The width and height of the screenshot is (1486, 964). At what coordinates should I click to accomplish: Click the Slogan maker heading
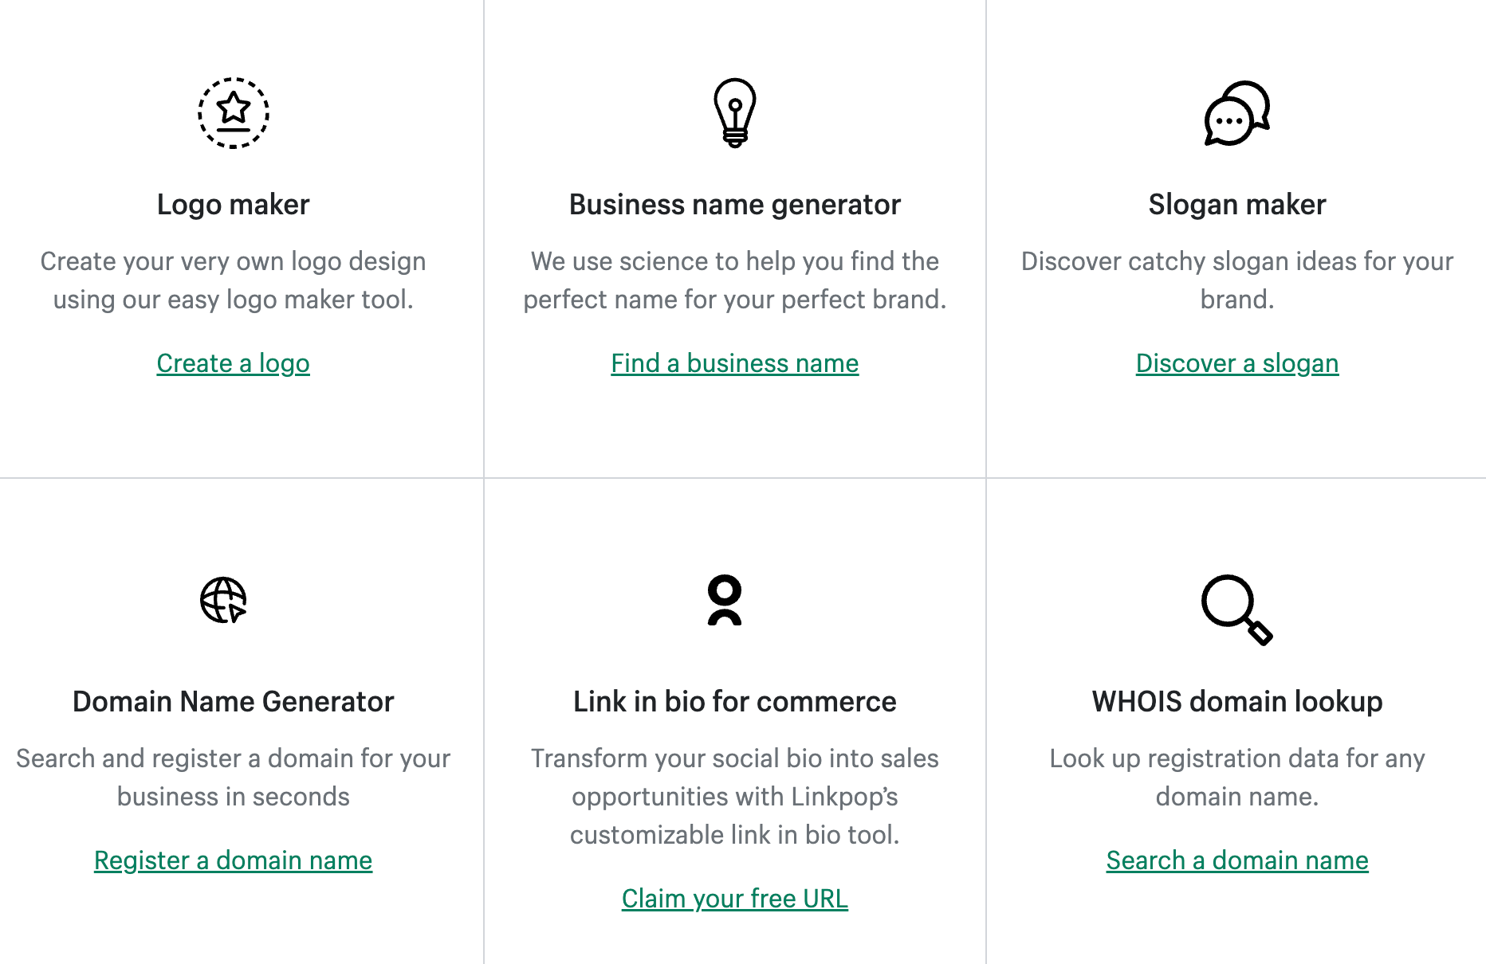click(1236, 204)
